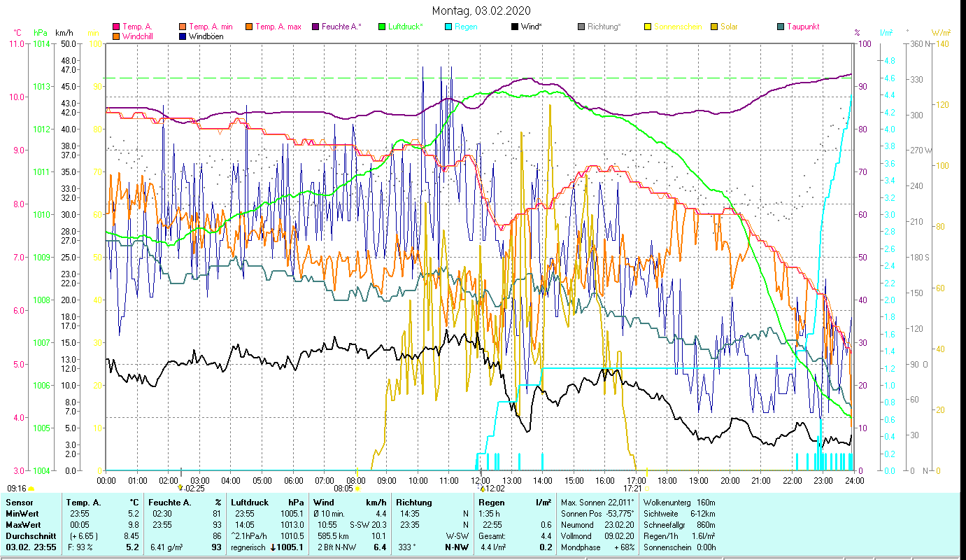This screenshot has height=560, width=966.
Task: Click the red falling pressure arrow
Action: pos(274,547)
